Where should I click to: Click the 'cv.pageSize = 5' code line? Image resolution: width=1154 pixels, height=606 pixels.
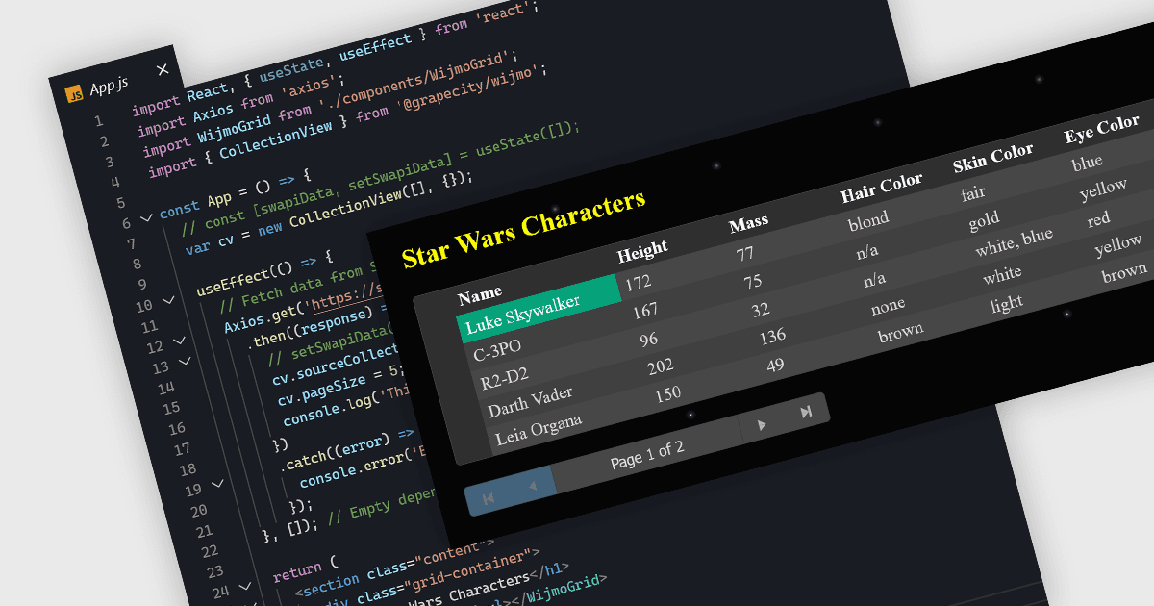click(340, 385)
